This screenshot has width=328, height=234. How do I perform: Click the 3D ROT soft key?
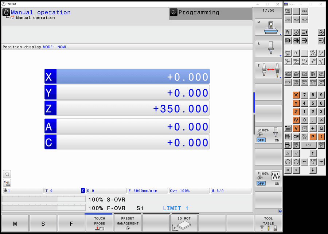tap(184, 223)
